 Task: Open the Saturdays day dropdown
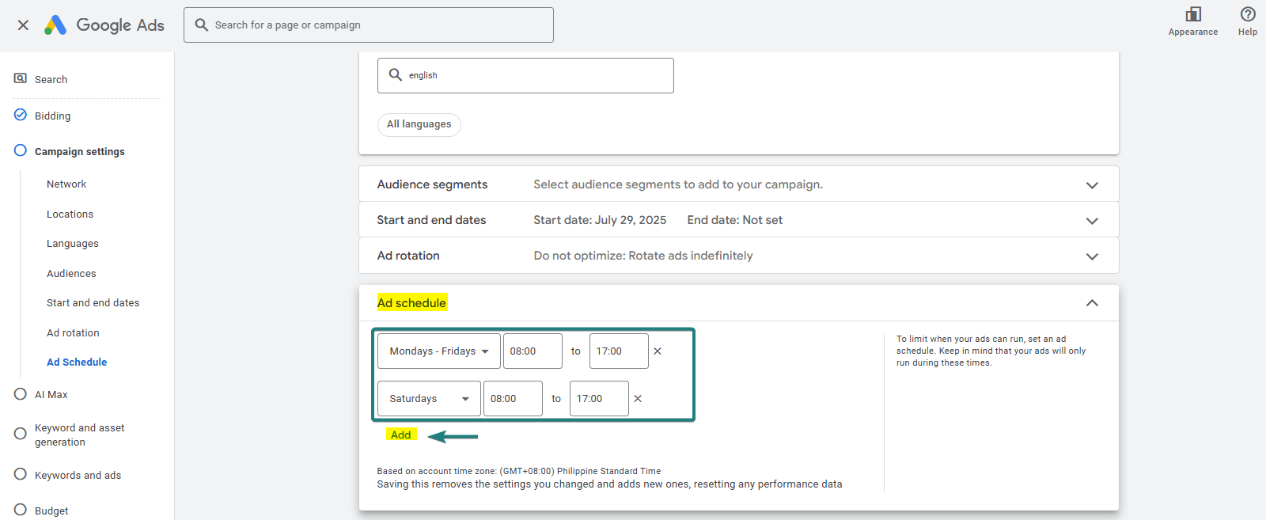coord(429,399)
